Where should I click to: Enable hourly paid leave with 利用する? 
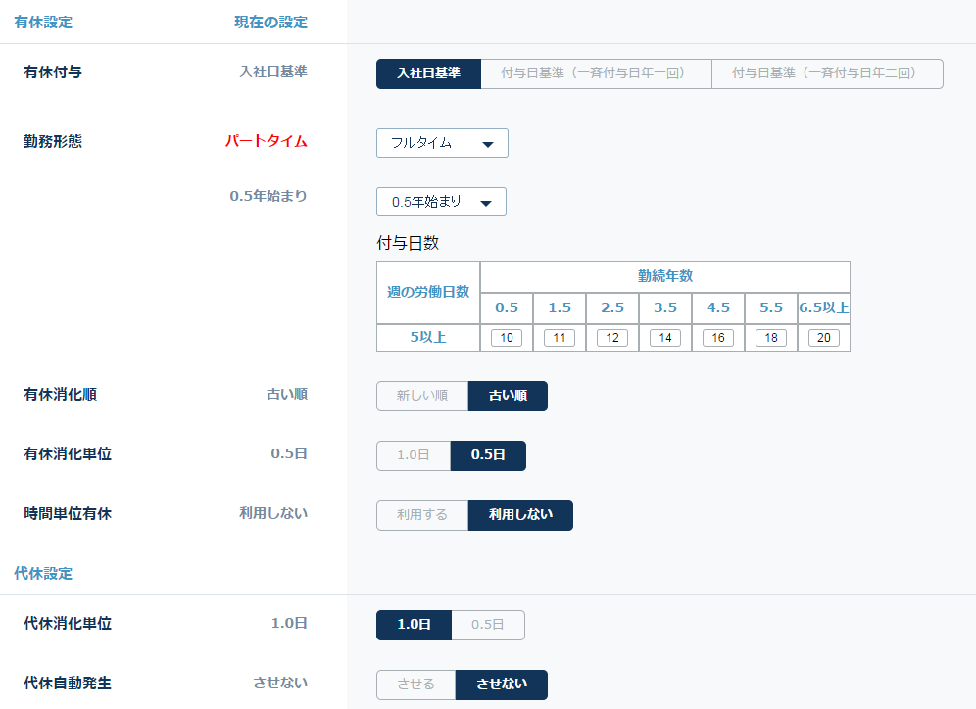422,515
